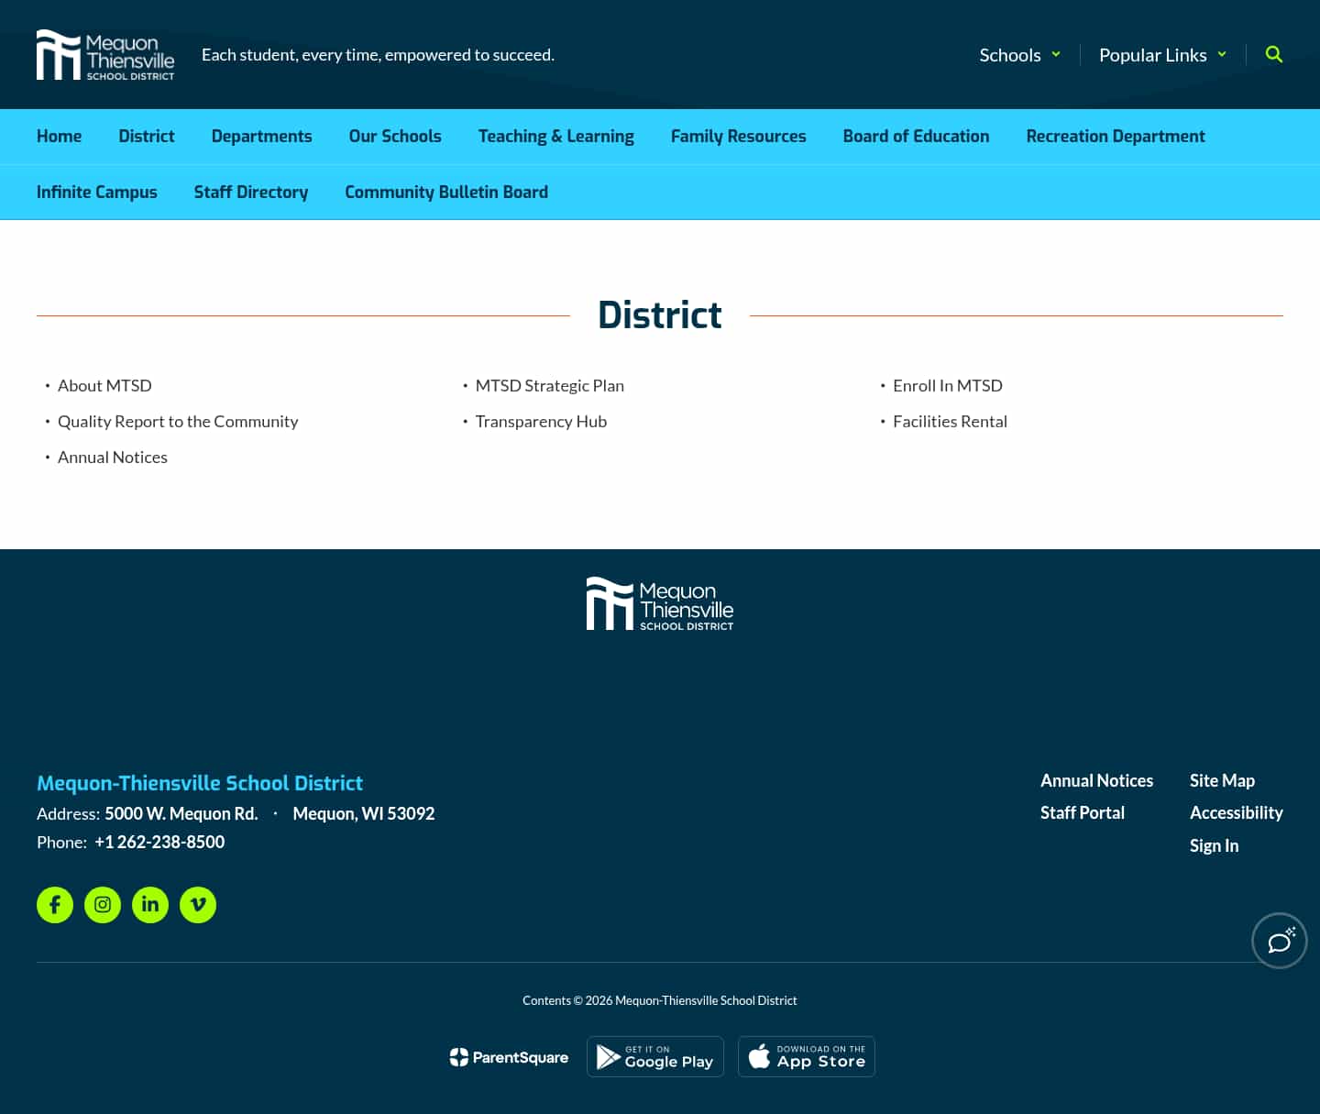
Task: Open the chat assistant bubble icon
Action: tap(1280, 941)
